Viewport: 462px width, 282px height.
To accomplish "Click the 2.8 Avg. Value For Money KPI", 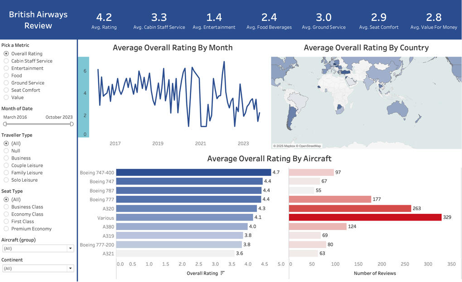I will (x=434, y=21).
